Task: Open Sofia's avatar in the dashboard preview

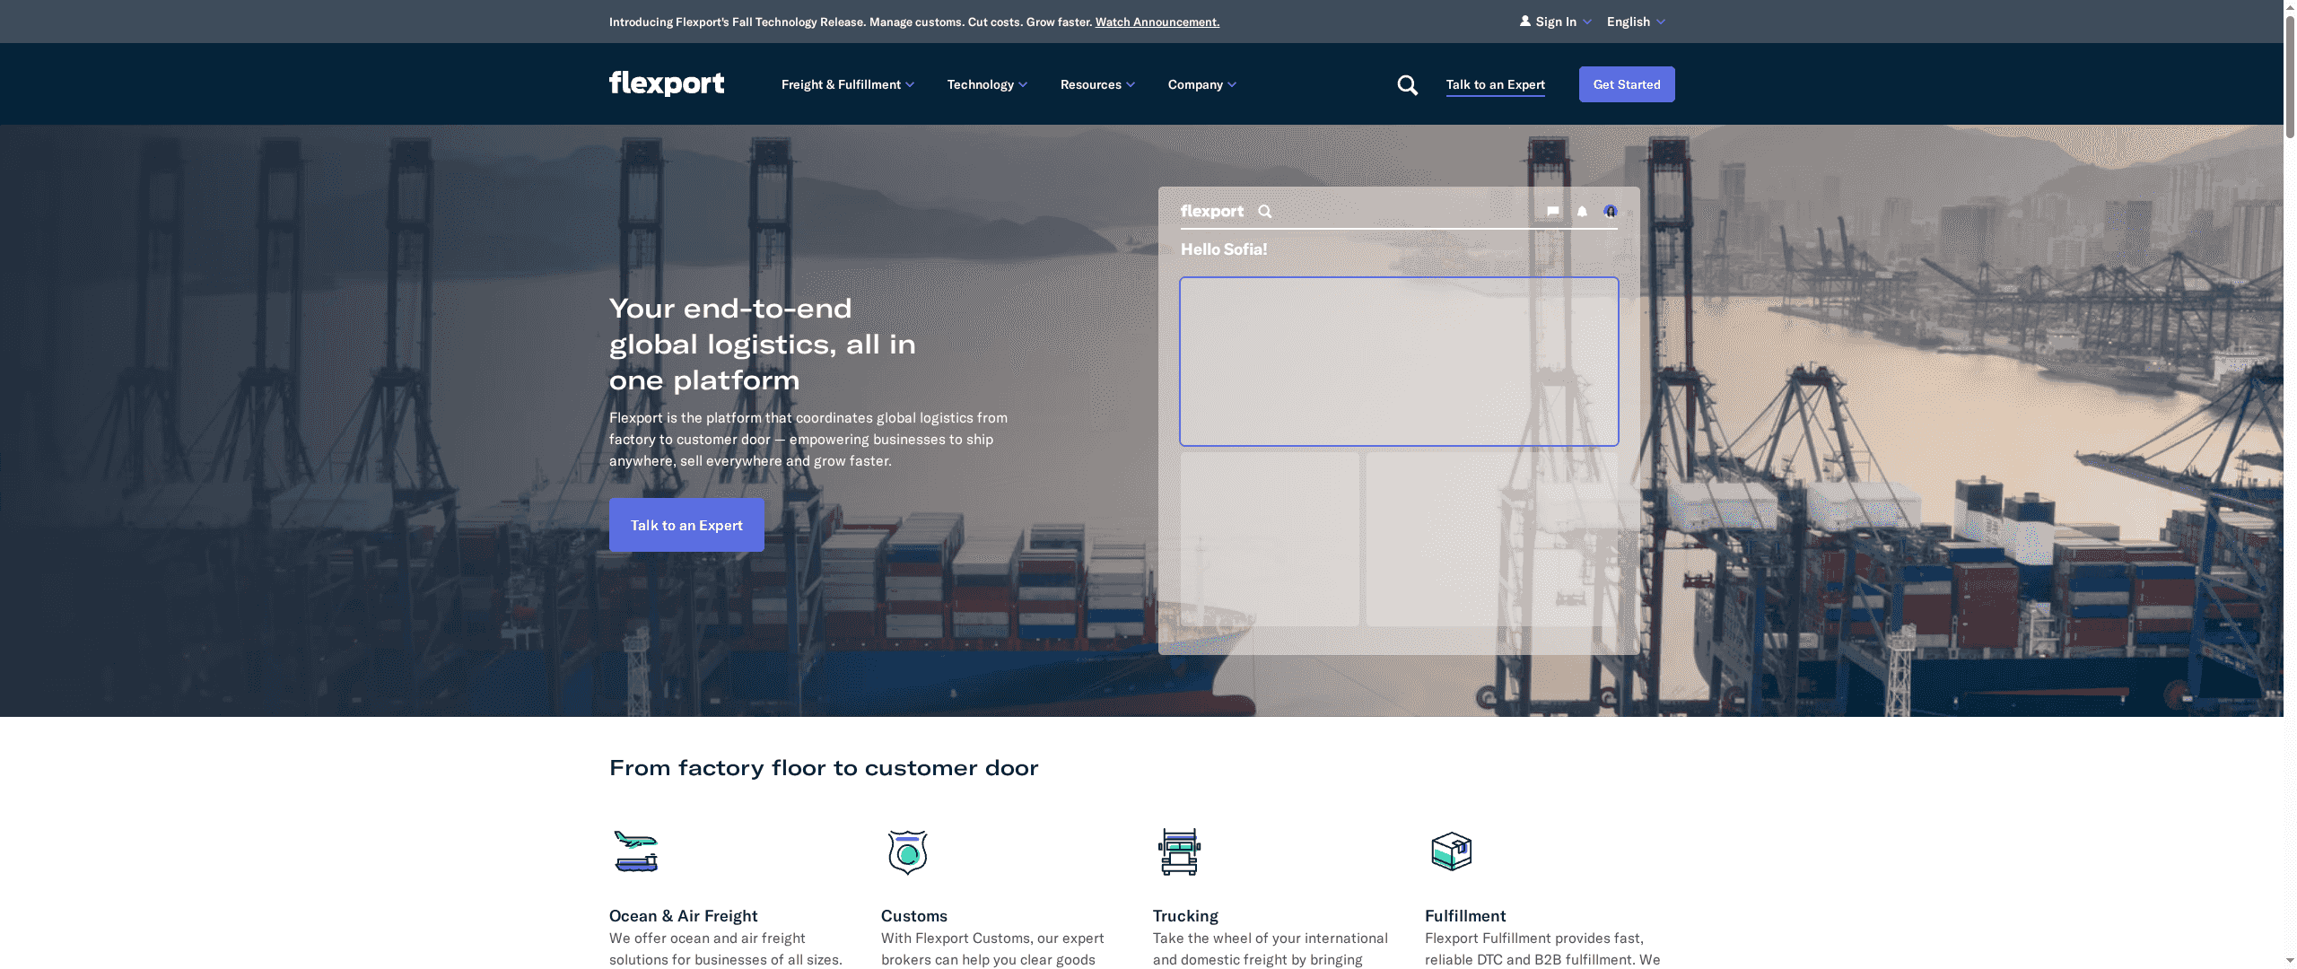Action: [1611, 211]
